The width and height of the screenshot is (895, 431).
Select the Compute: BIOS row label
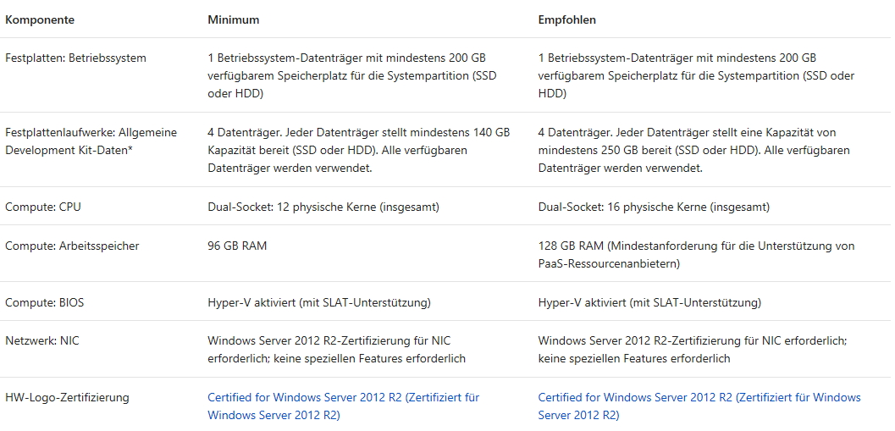(45, 302)
